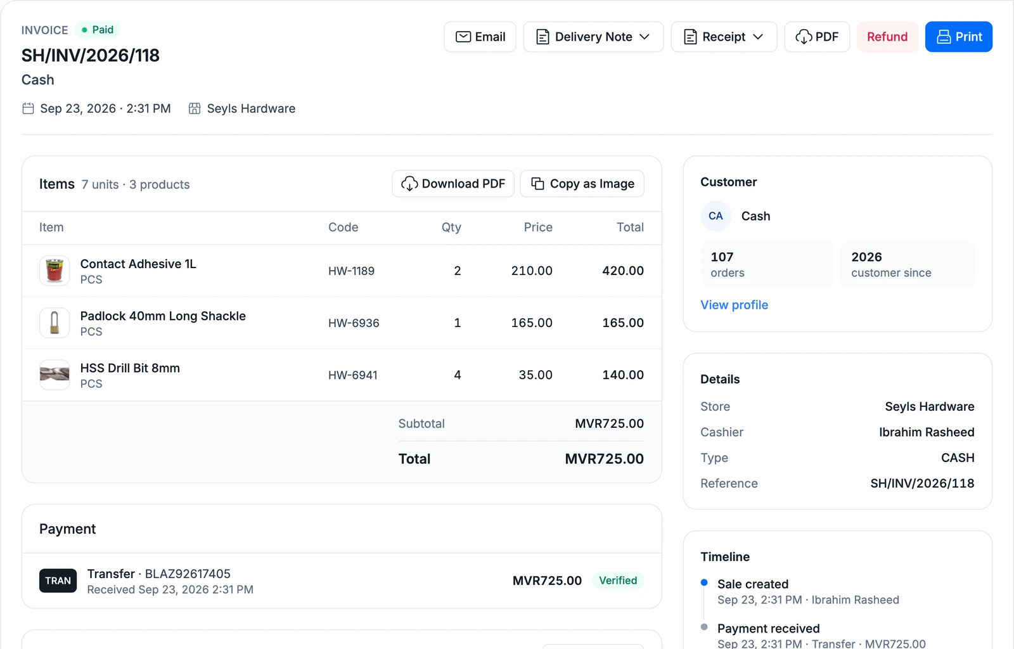This screenshot has width=1014, height=649.
Task: Click the envelope icon in Email button
Action: tap(463, 37)
